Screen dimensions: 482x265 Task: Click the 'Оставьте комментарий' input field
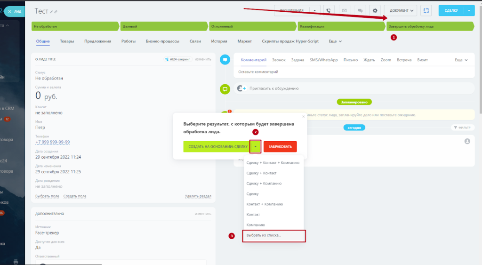point(353,72)
